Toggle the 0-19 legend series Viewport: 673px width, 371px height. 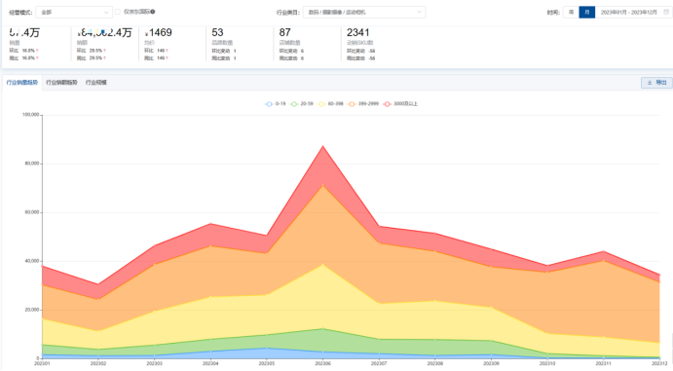click(275, 104)
